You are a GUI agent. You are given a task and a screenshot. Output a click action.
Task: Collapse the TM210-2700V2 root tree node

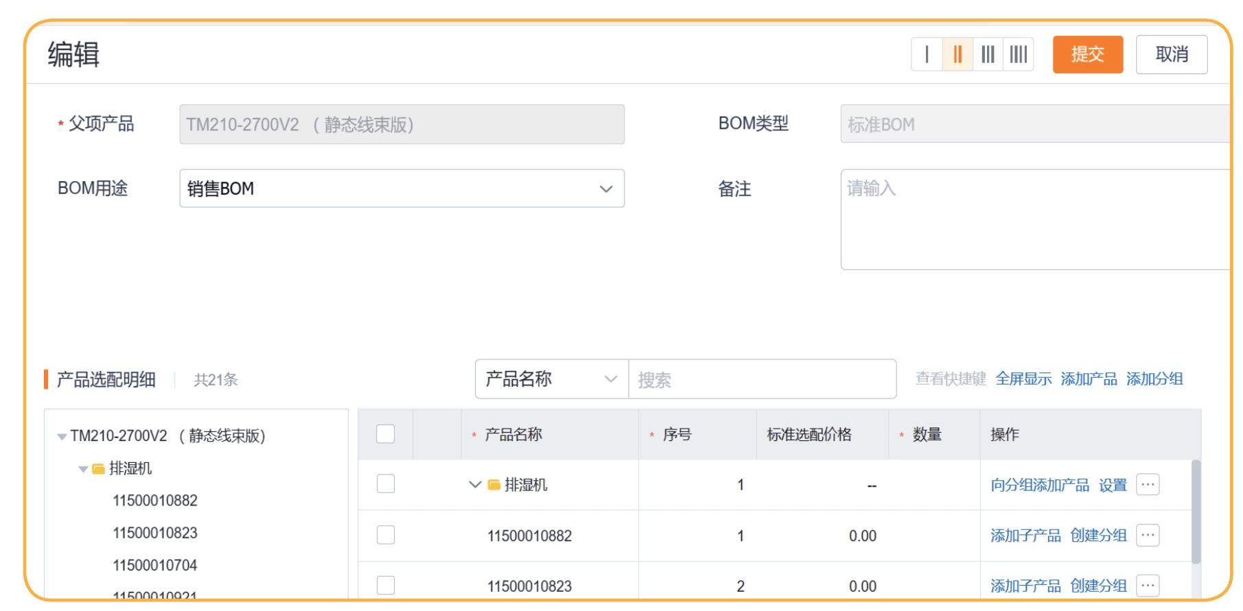(x=62, y=437)
